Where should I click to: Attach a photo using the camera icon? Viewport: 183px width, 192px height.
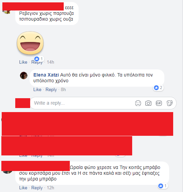click(x=148, y=103)
